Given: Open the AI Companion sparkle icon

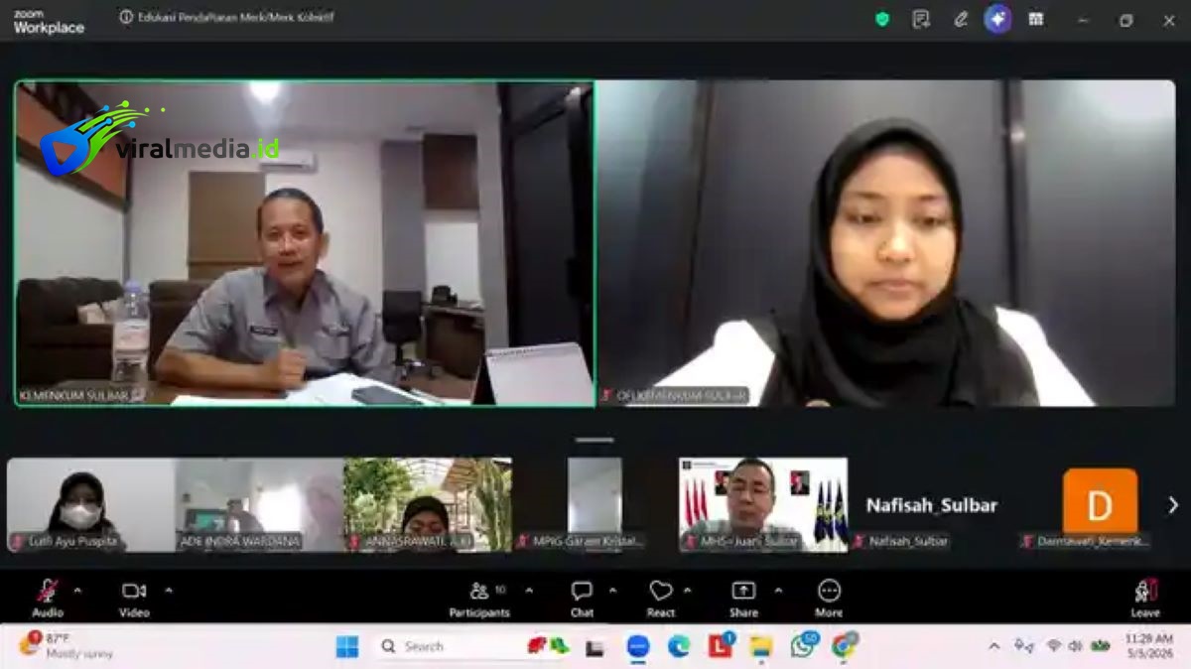Looking at the screenshot, I should (997, 19).
